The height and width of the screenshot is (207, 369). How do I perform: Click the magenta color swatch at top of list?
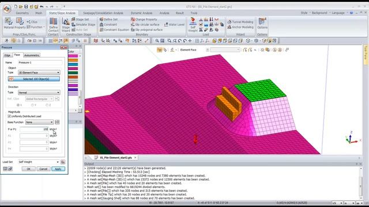pos(73,56)
